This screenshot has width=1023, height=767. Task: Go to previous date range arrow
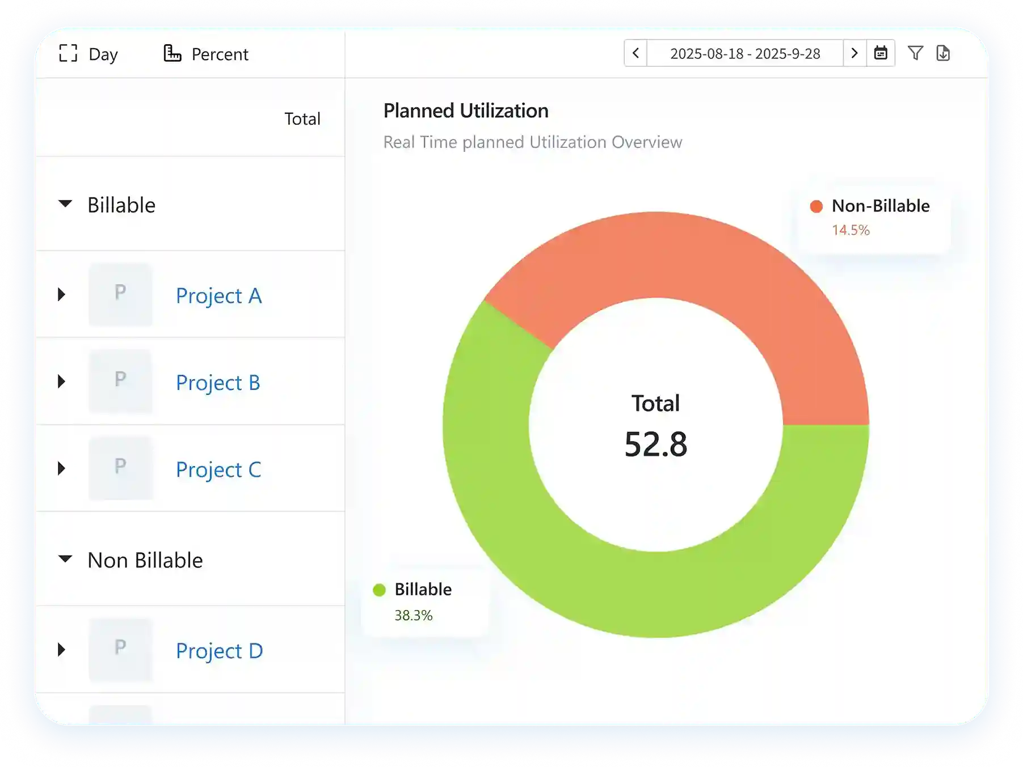635,53
